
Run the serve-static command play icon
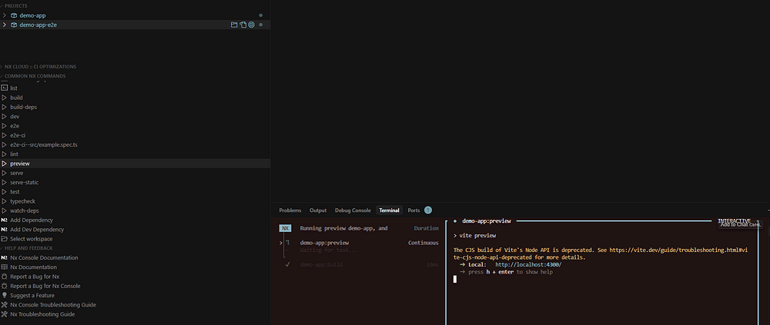(5, 182)
